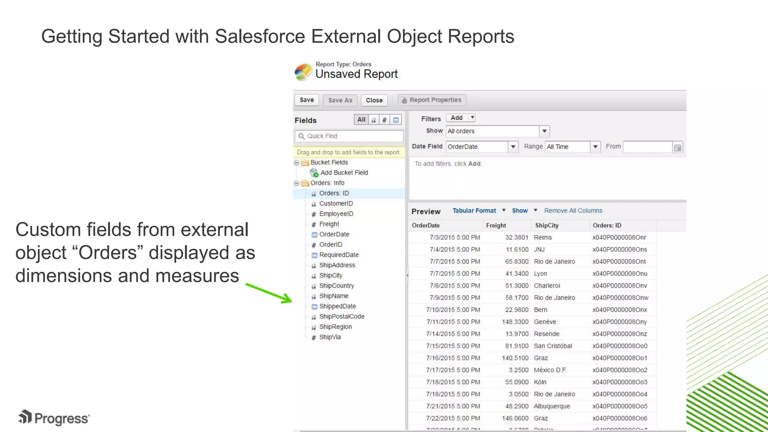This screenshot has height=432, width=768.
Task: Select the Freight field in tree
Action: click(x=329, y=224)
